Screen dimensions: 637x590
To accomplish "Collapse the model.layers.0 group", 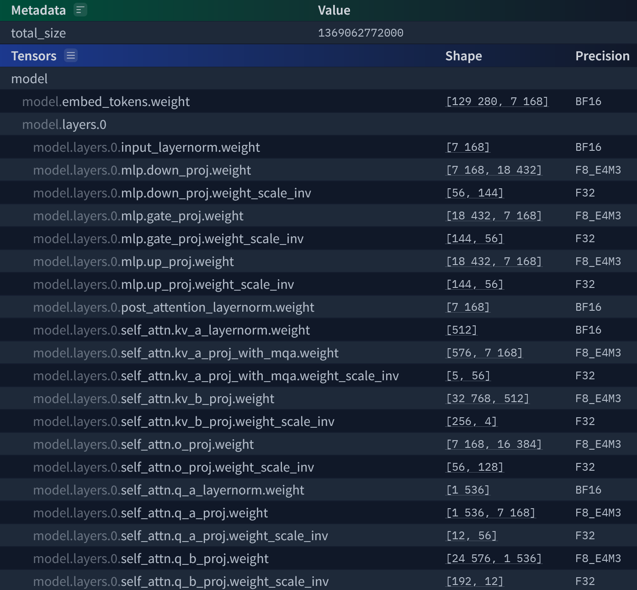I will click(x=318, y=124).
